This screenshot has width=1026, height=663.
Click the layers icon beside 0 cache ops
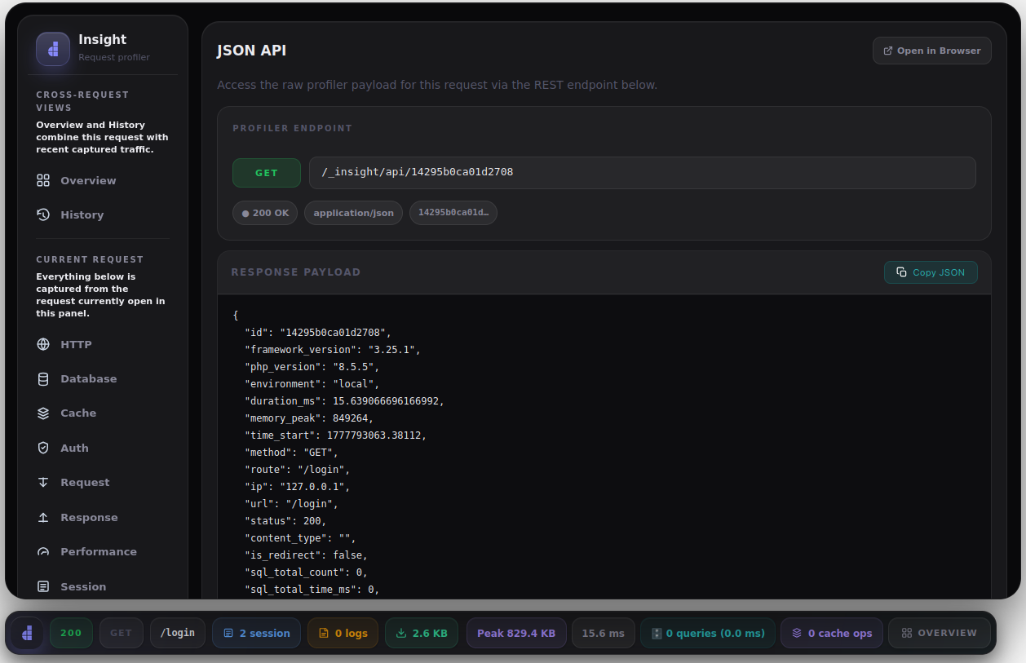point(797,633)
